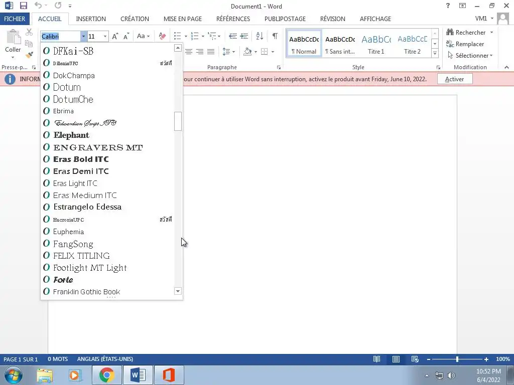Collapse the ribbon with the chevron arrow
Screen dimensions: 514x385
click(x=507, y=67)
